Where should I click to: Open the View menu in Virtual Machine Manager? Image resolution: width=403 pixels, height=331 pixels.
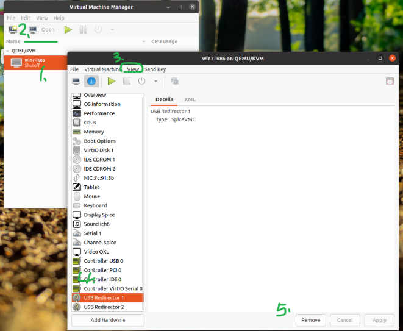pyautogui.click(x=42, y=18)
